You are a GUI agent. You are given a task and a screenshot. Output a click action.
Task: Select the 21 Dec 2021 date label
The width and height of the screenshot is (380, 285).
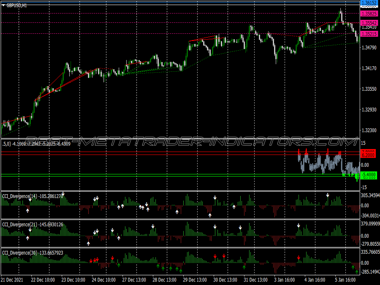(12, 280)
